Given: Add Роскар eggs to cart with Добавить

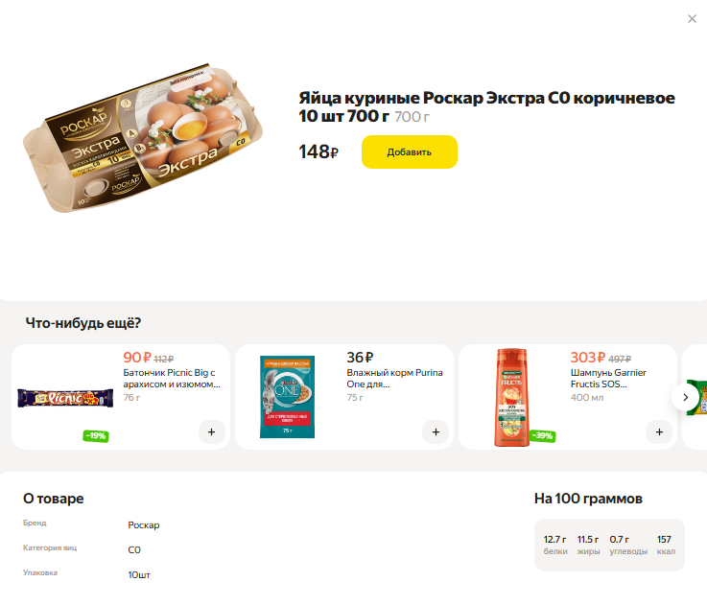Looking at the screenshot, I should click(x=409, y=151).
